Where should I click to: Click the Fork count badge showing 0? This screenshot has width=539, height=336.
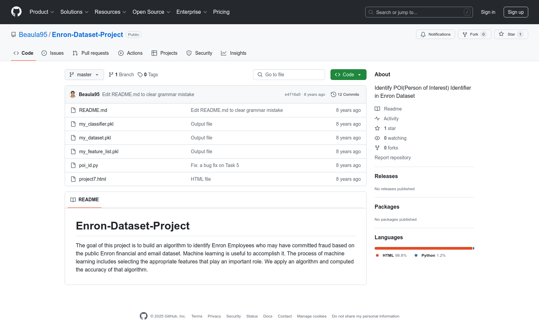click(483, 34)
